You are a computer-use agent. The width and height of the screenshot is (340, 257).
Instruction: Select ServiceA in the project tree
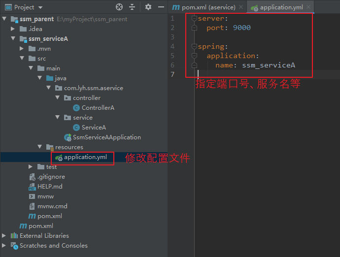(94, 128)
